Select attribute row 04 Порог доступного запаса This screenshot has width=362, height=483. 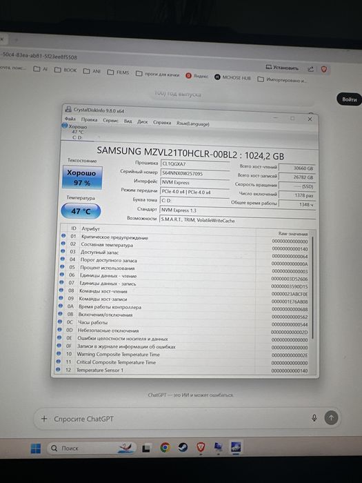[x=185, y=261]
